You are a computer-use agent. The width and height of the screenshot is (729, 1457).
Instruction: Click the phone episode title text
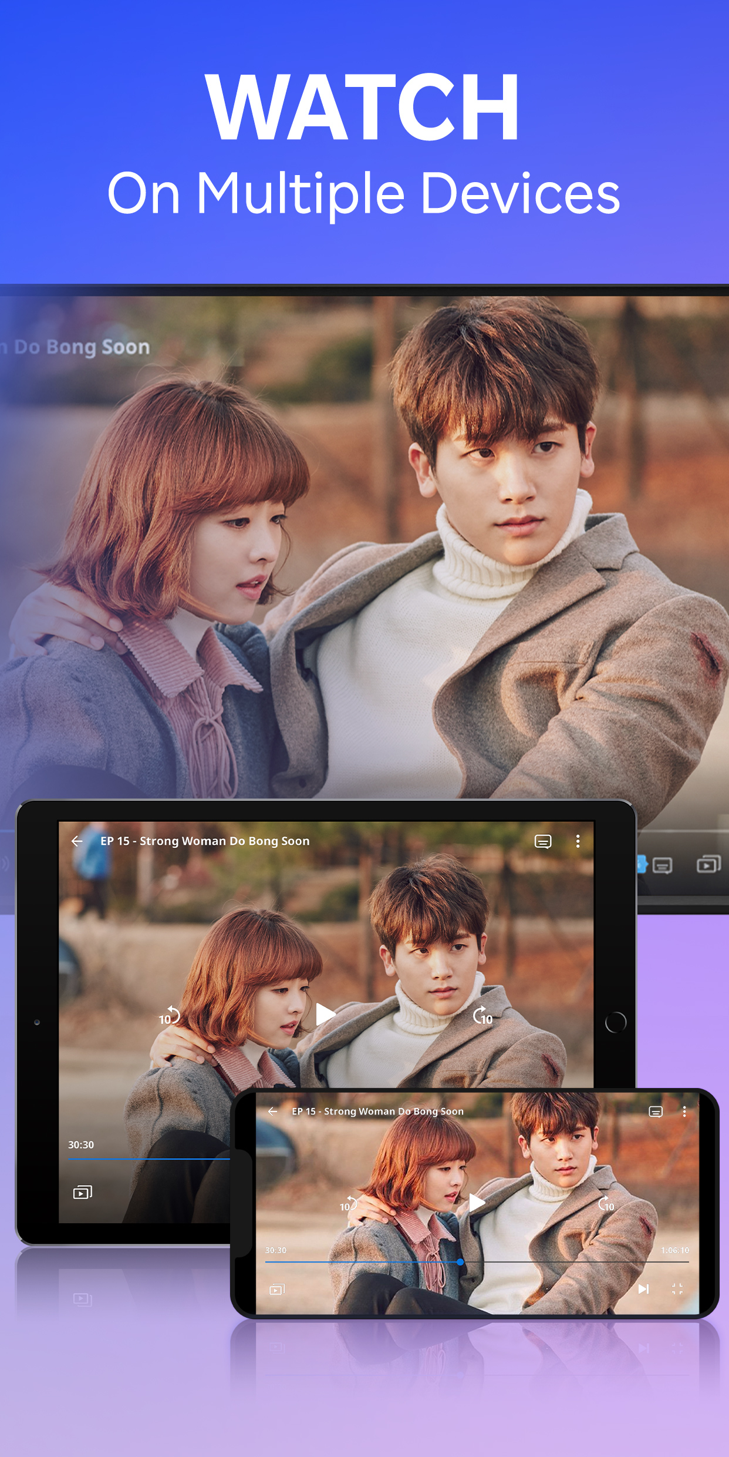[377, 1112]
